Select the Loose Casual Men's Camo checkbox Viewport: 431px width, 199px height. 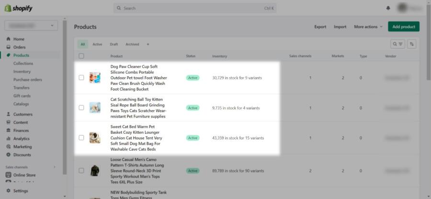pyautogui.click(x=81, y=171)
